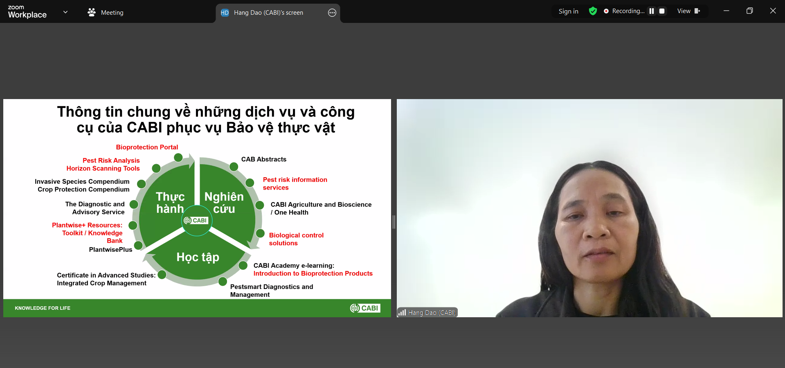Click the Sign in button
Viewport: 785px width, 368px height.
point(568,11)
